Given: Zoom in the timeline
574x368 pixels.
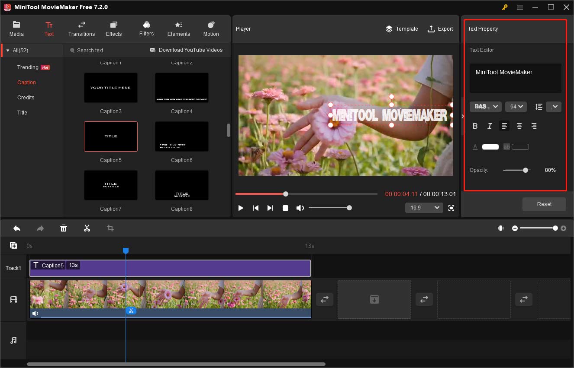Looking at the screenshot, I should [563, 228].
